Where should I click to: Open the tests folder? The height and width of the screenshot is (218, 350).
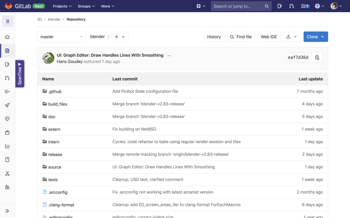point(53,180)
